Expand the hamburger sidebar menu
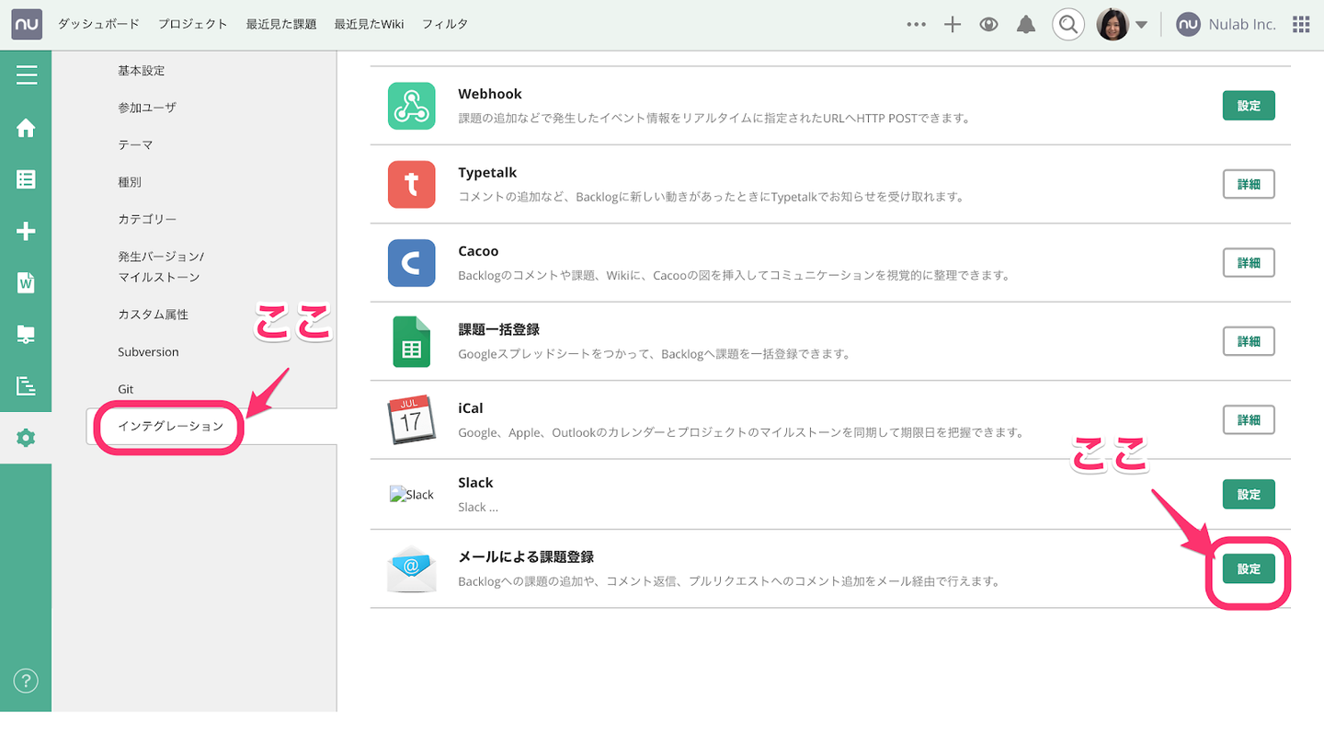The width and height of the screenshot is (1324, 733). tap(26, 74)
